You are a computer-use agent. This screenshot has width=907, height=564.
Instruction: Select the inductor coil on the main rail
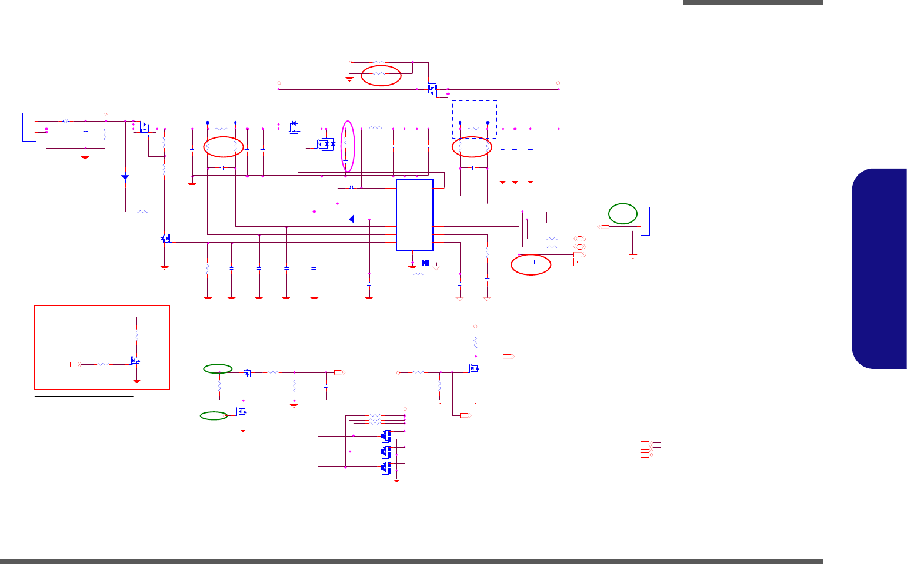point(375,128)
